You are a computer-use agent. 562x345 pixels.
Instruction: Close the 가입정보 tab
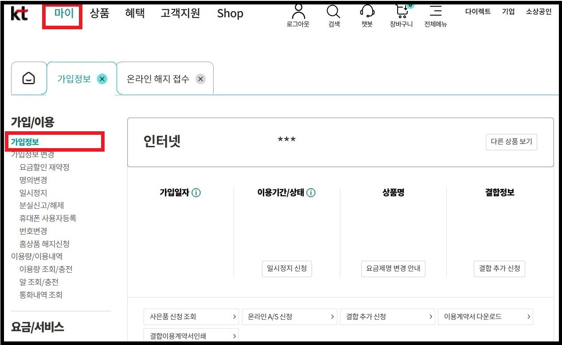pos(102,79)
